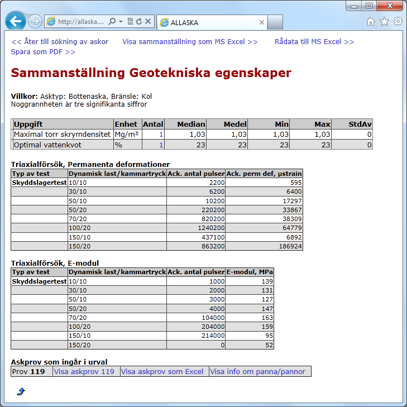
Task: Open a new blank tab
Action: click(x=275, y=22)
